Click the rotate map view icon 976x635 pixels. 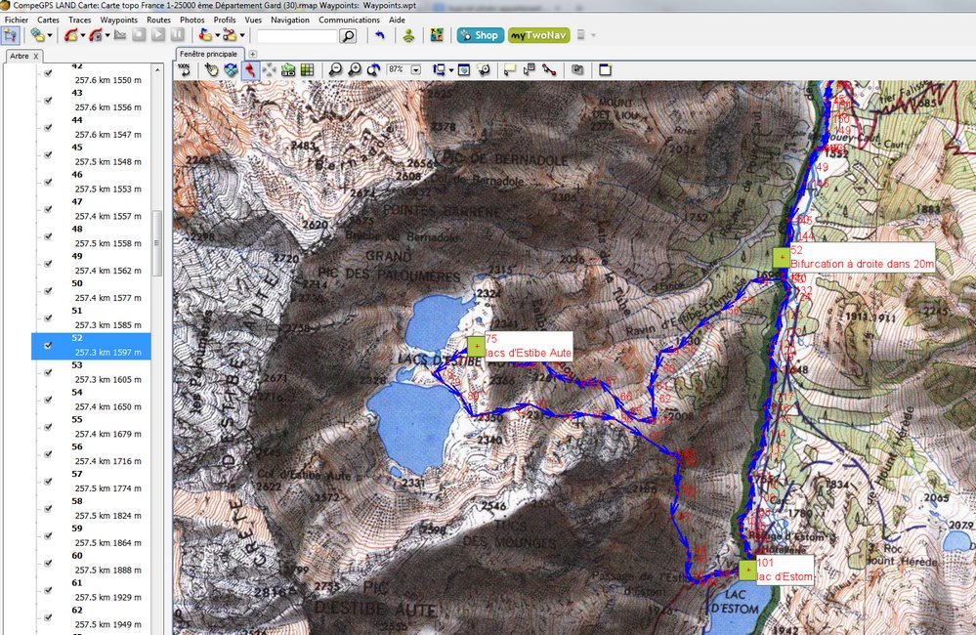click(x=373, y=69)
